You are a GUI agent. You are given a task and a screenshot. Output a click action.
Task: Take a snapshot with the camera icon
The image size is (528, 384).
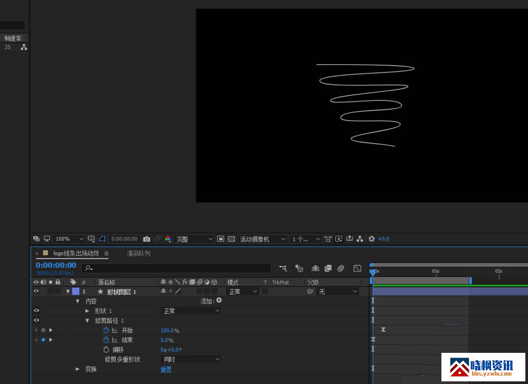coord(146,239)
